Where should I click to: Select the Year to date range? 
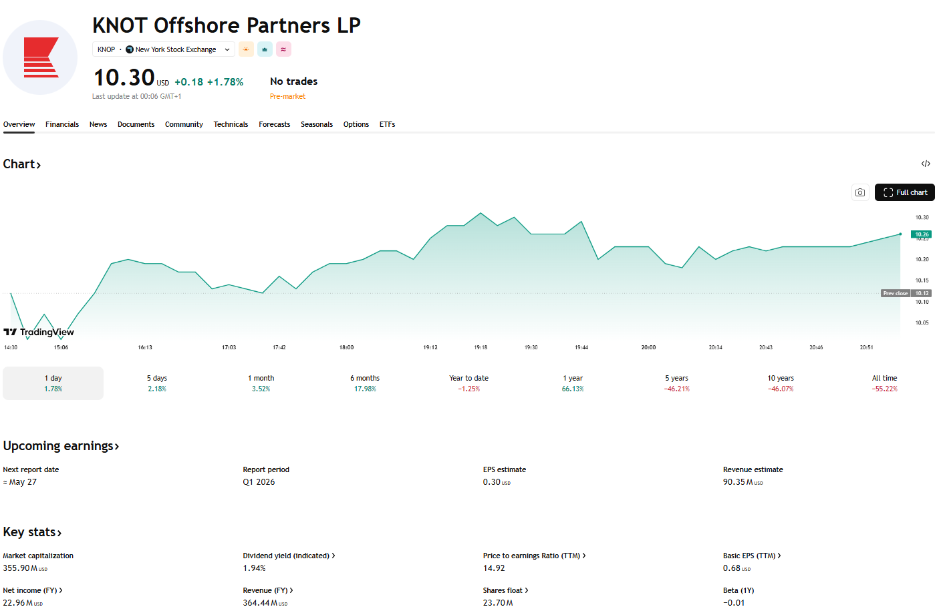coord(469,383)
